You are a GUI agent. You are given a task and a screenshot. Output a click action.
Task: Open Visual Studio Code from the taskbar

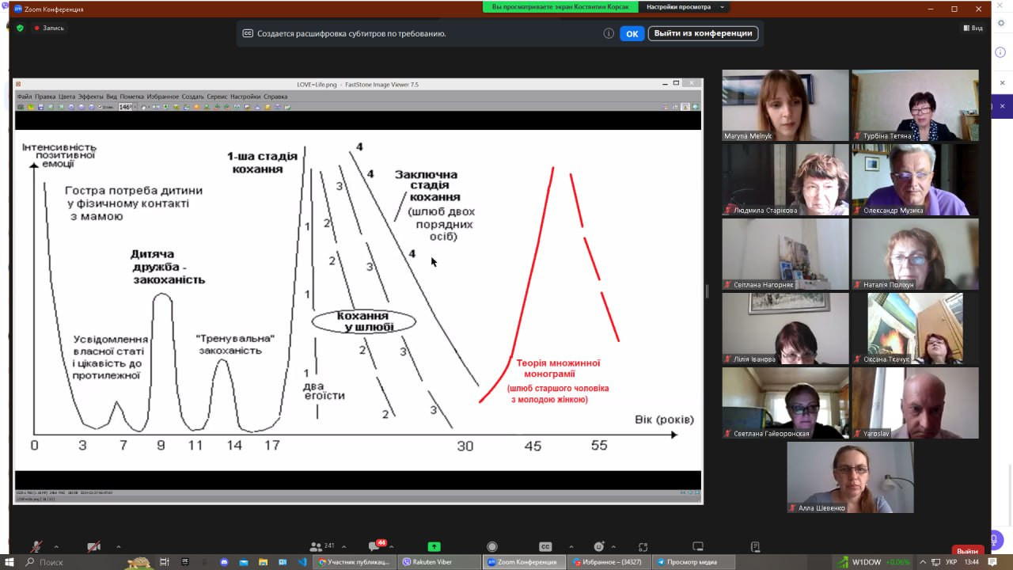[x=302, y=562]
